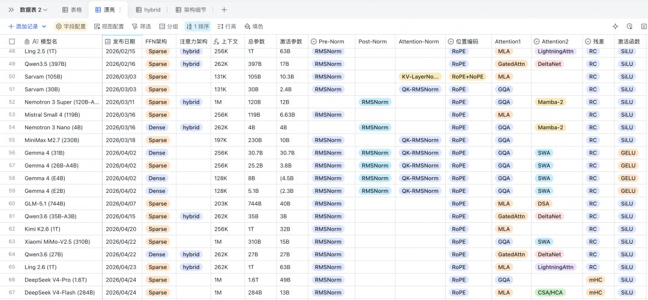Click the lock icon in the 模型名 header
This screenshot has width=648, height=300.
click(27, 42)
